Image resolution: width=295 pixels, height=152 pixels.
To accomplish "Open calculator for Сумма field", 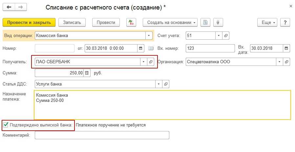I will point(87,73).
